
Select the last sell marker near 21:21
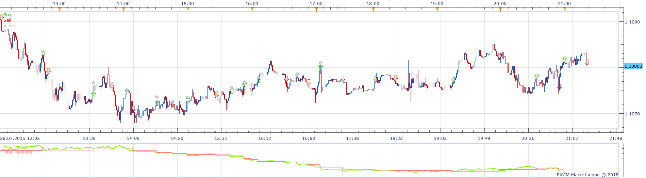coord(587,62)
